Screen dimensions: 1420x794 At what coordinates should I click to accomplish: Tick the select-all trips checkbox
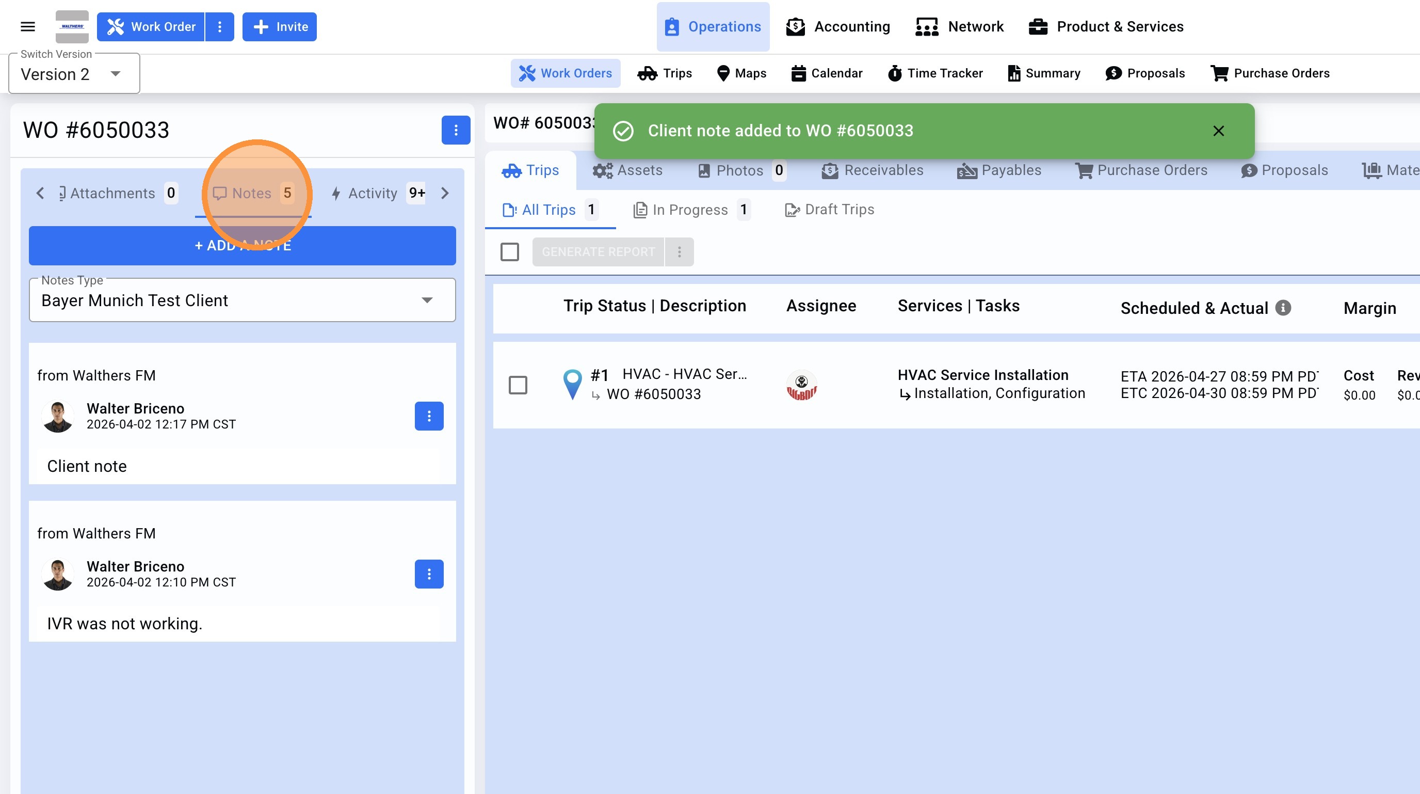[509, 252]
